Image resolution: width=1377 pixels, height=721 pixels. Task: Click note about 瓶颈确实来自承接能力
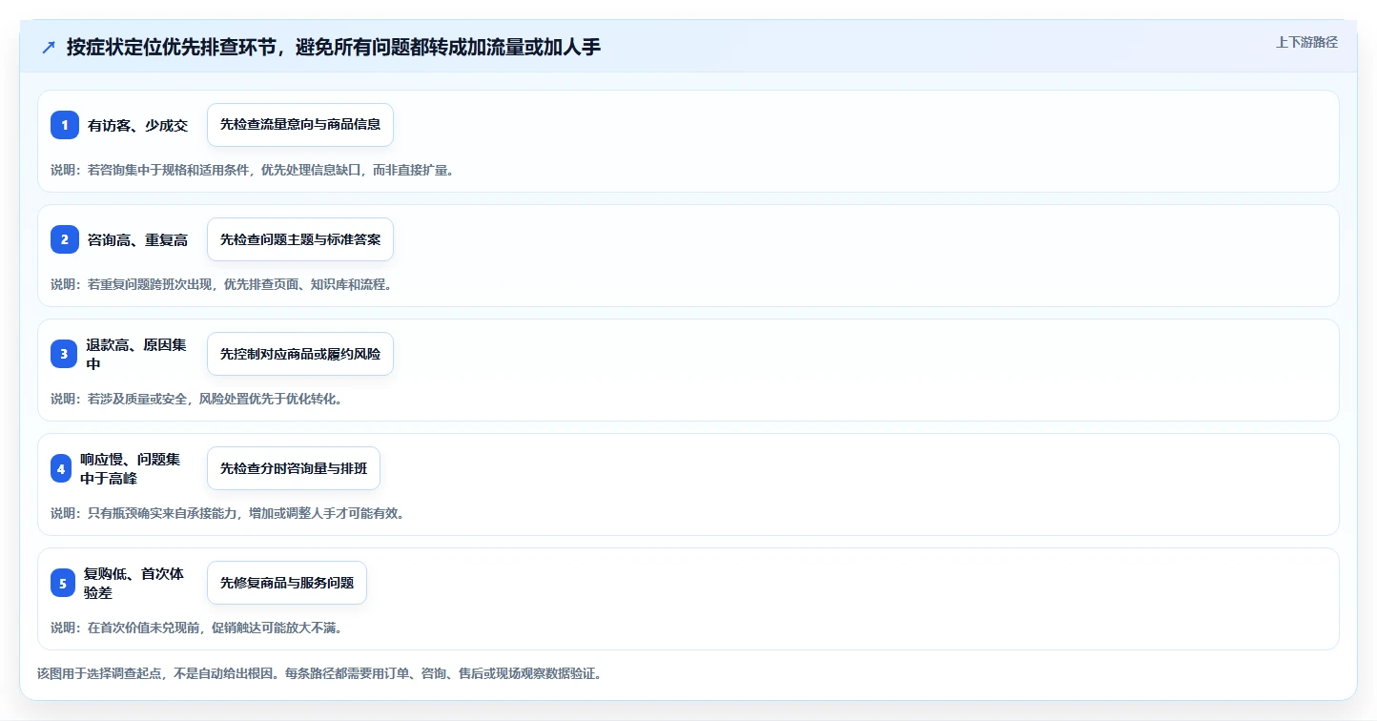228,513
